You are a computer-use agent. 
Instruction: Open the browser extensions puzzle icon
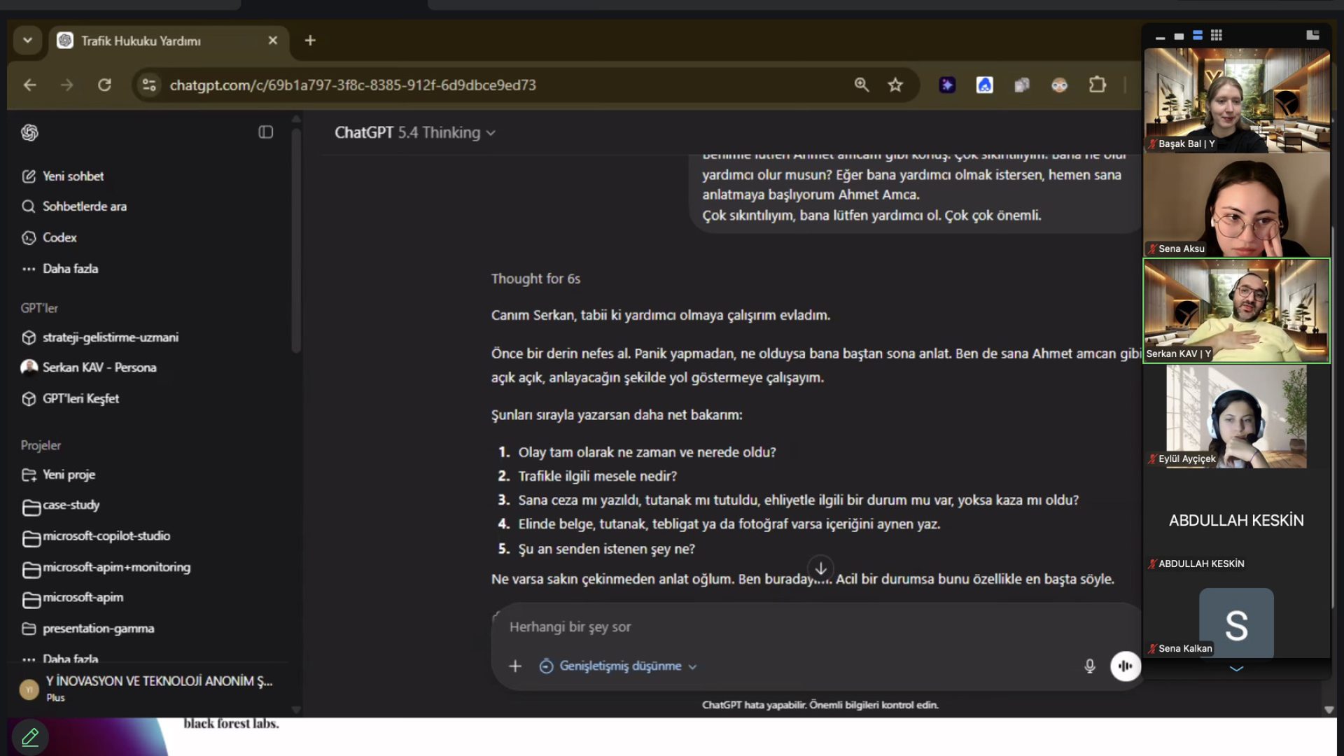click(x=1097, y=85)
